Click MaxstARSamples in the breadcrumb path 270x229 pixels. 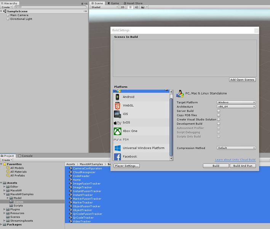tap(91, 164)
